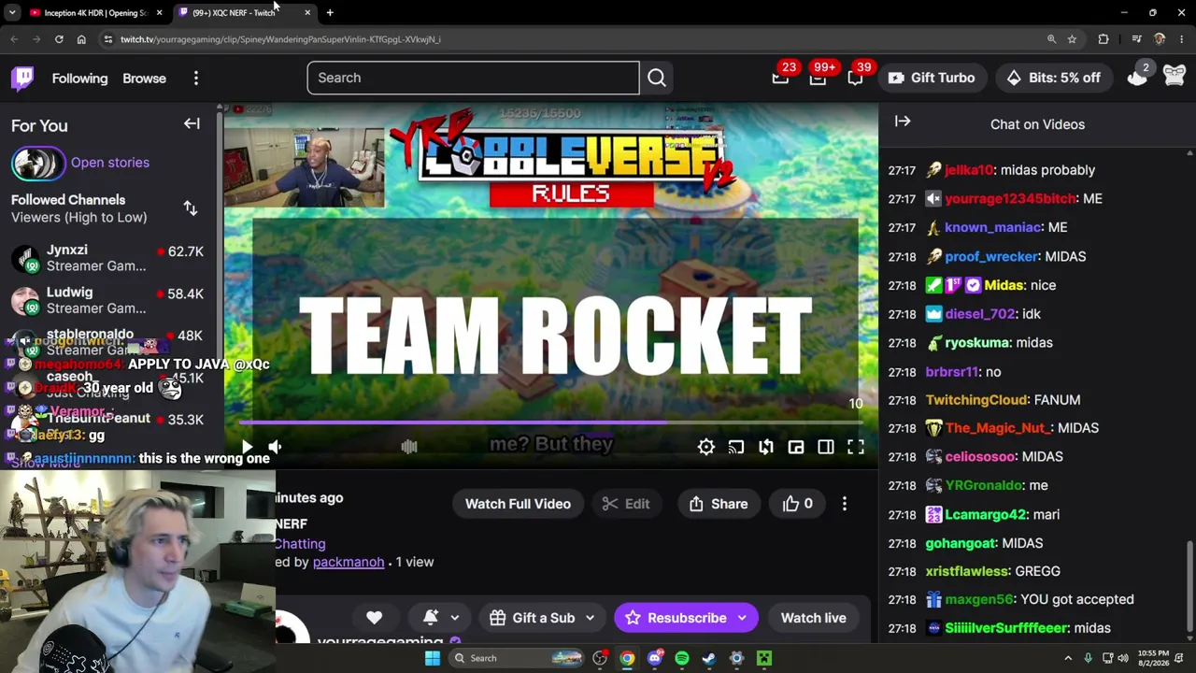
Task: Open the clip's three-dot options menu
Action: pyautogui.click(x=845, y=504)
